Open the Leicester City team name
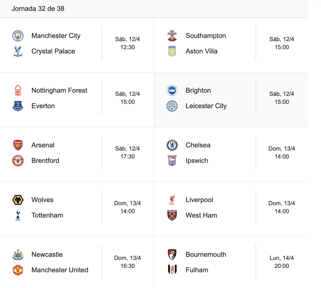321x288 pixels. (206, 106)
